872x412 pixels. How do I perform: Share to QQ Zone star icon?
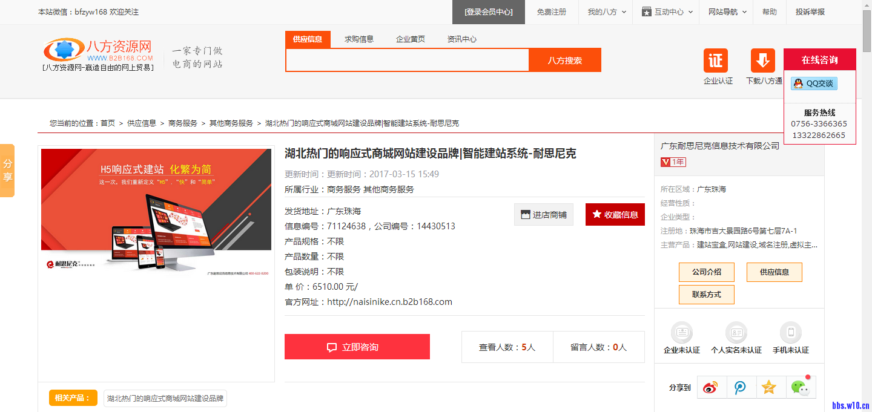(x=768, y=387)
